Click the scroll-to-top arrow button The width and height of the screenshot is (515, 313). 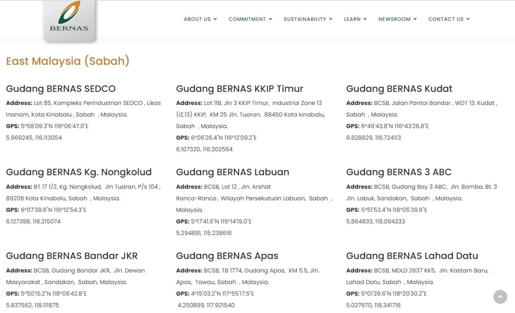click(500, 297)
